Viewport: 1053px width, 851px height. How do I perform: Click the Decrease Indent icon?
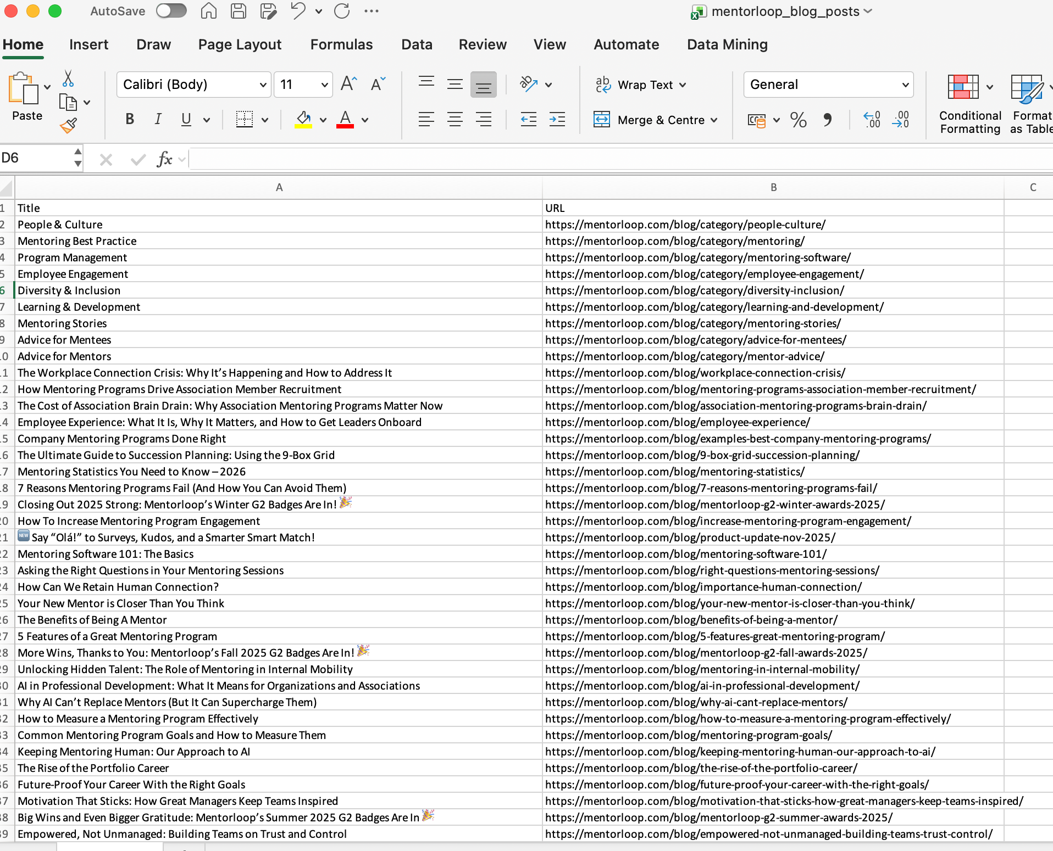529,119
